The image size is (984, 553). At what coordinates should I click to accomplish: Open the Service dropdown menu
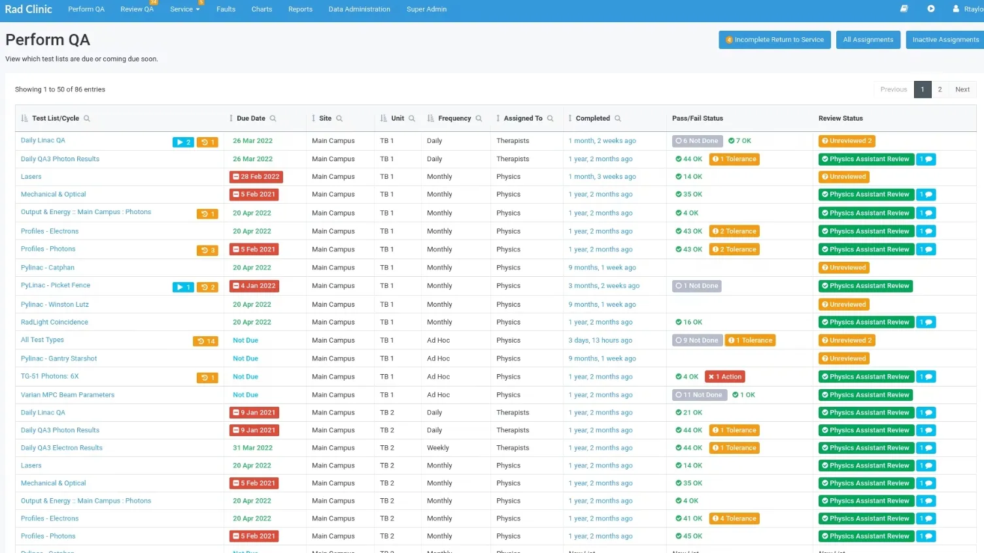point(185,9)
